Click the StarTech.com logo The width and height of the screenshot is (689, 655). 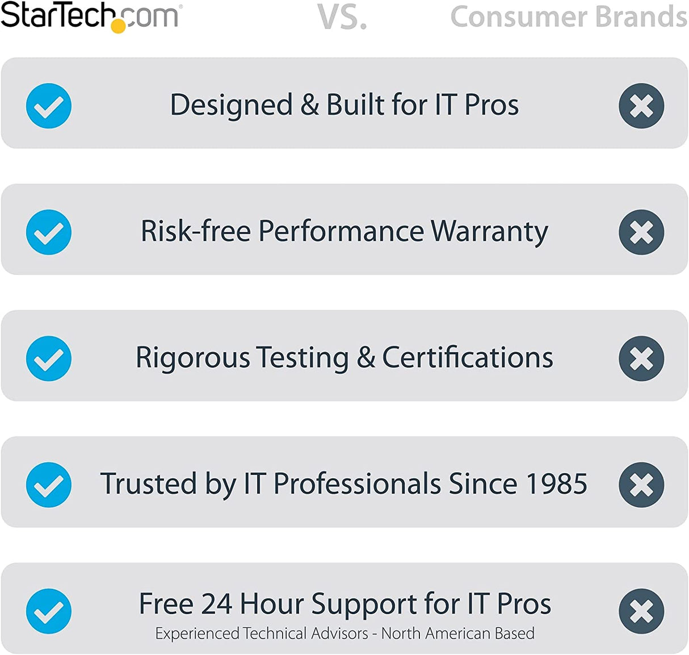point(91,16)
